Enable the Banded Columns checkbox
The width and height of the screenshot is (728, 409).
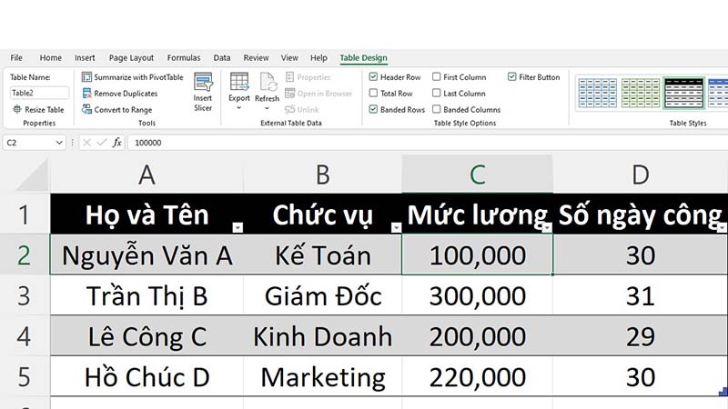coord(437,109)
